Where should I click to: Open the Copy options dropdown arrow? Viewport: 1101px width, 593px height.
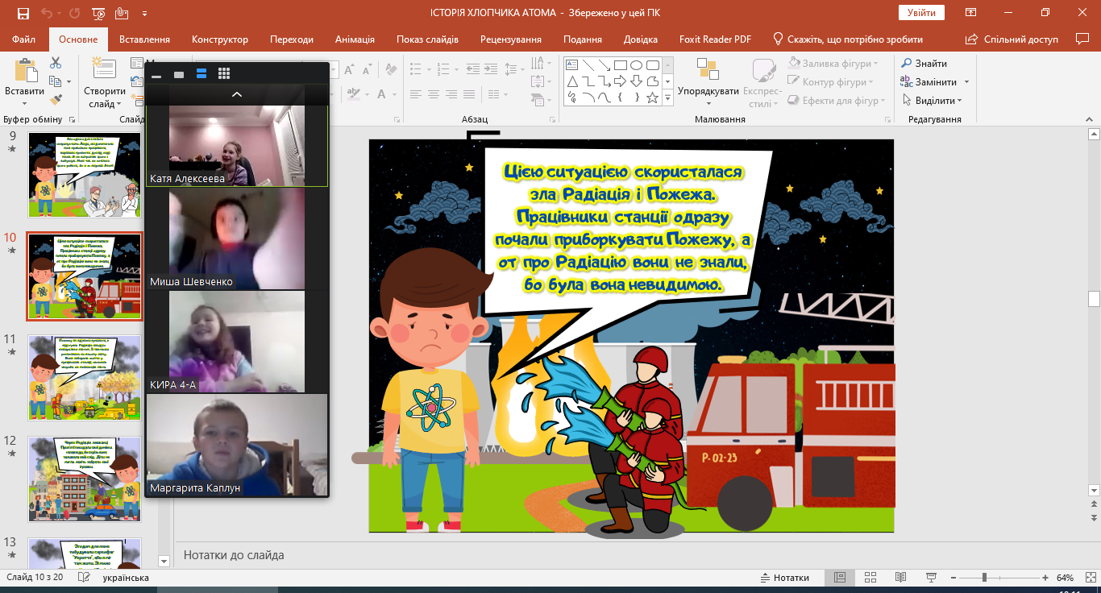pos(69,81)
